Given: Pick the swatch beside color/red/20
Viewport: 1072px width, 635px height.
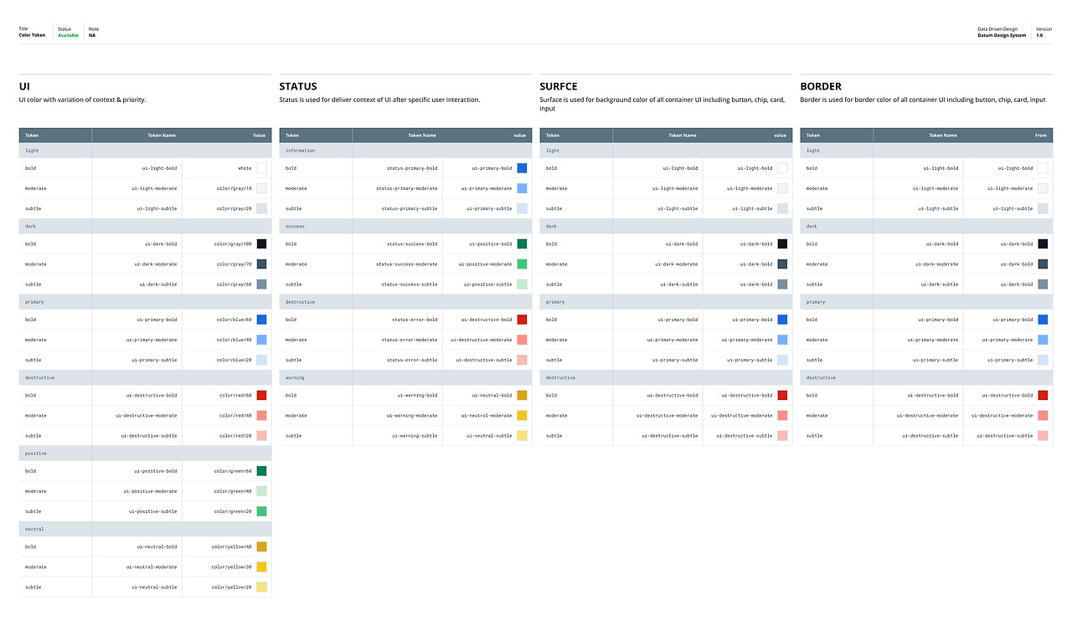Looking at the screenshot, I should click(261, 436).
